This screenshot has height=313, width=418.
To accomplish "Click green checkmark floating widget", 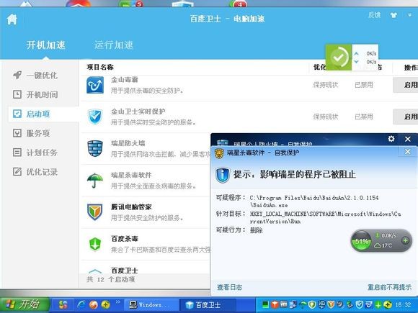I will 339,58.
